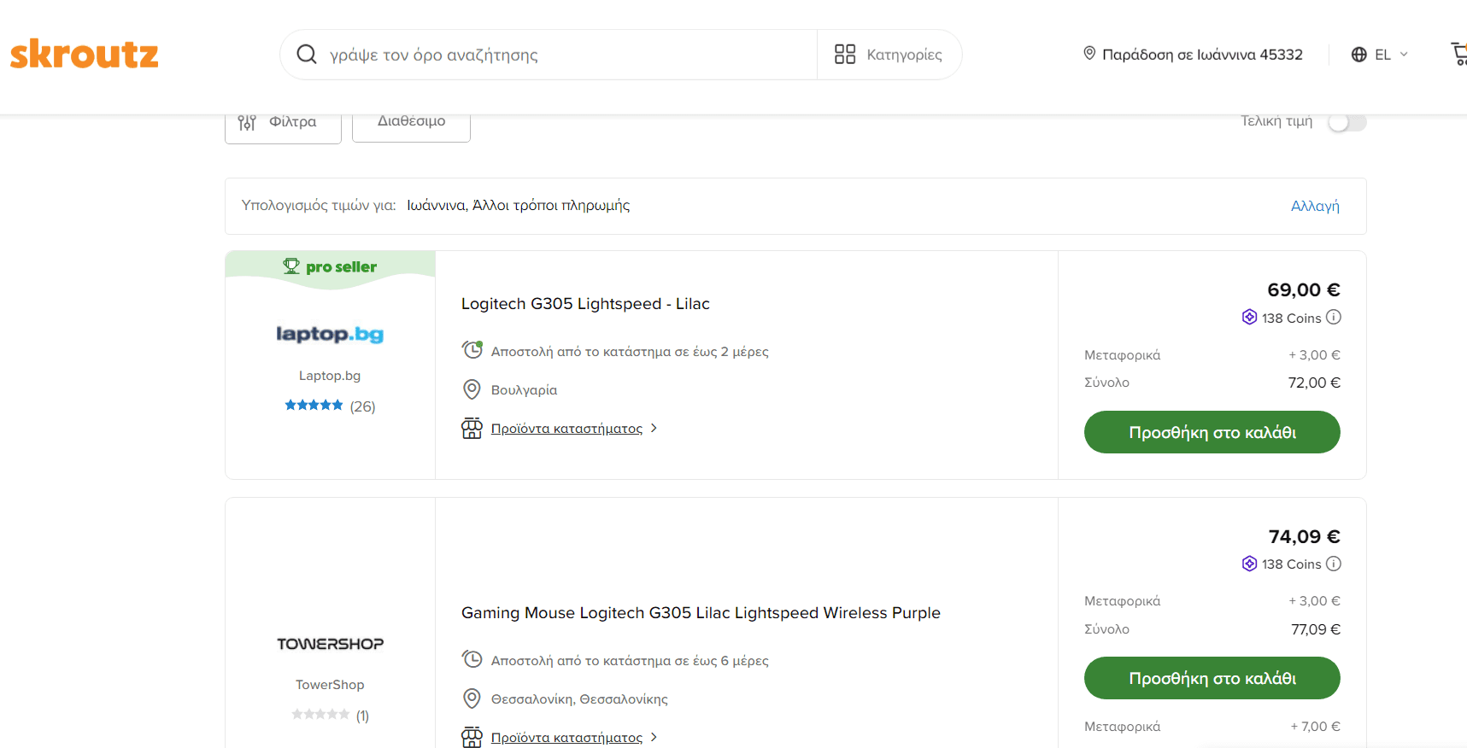The height and width of the screenshot is (748, 1467).
Task: Open the Coins info icon under 74,09 €
Action: 1334,564
